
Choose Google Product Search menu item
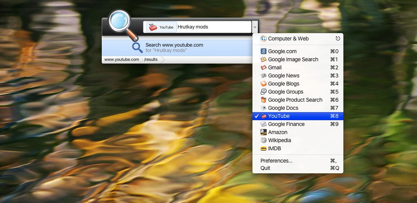click(295, 100)
